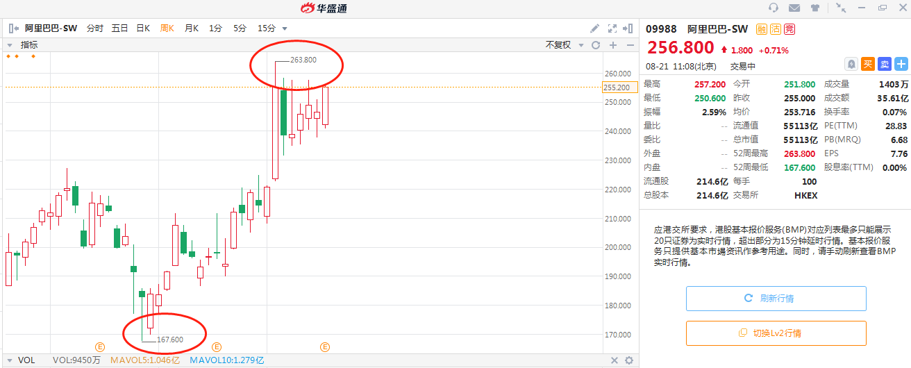The height and width of the screenshot is (368, 911).
Task: Switch to the 分时 intraday tab
Action: coord(95,28)
